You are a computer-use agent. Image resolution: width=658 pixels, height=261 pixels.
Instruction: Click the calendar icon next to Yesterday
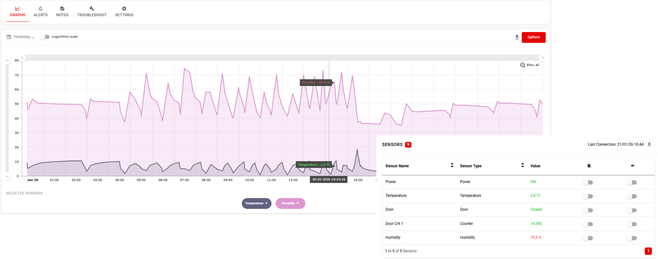(x=9, y=37)
